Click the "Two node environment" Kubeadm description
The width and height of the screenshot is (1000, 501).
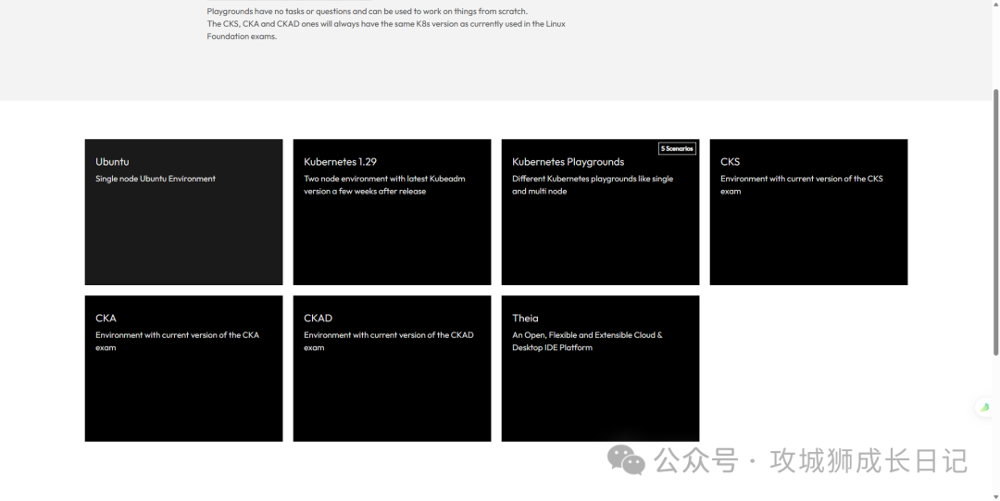coord(384,185)
